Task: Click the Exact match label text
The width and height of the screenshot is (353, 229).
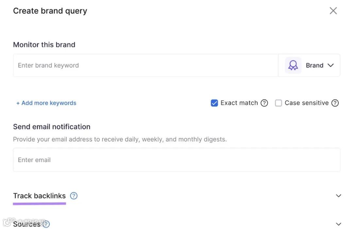Action: click(x=239, y=103)
